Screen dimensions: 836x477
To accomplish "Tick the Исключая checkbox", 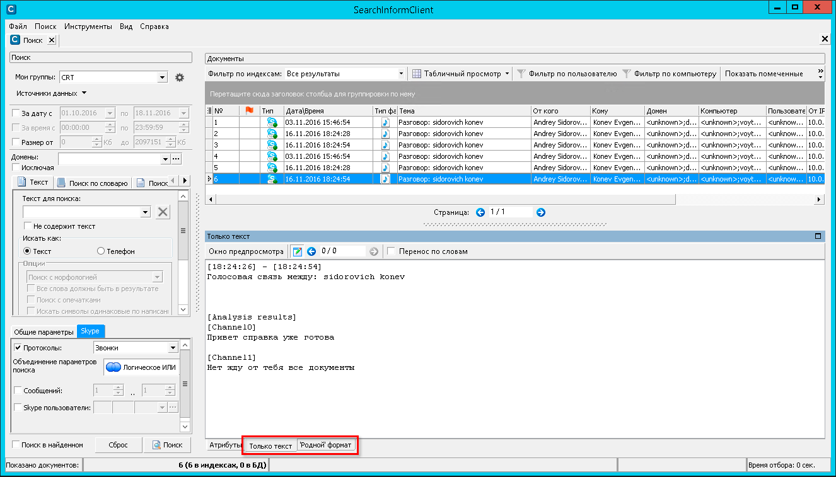I will pyautogui.click(x=16, y=168).
